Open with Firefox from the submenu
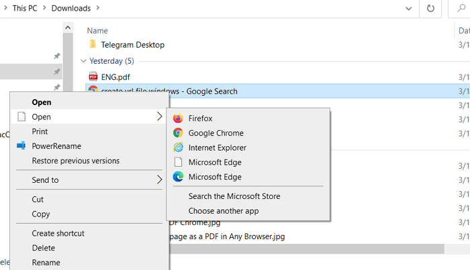Image resolution: width=470 pixels, height=270 pixels. pos(199,119)
